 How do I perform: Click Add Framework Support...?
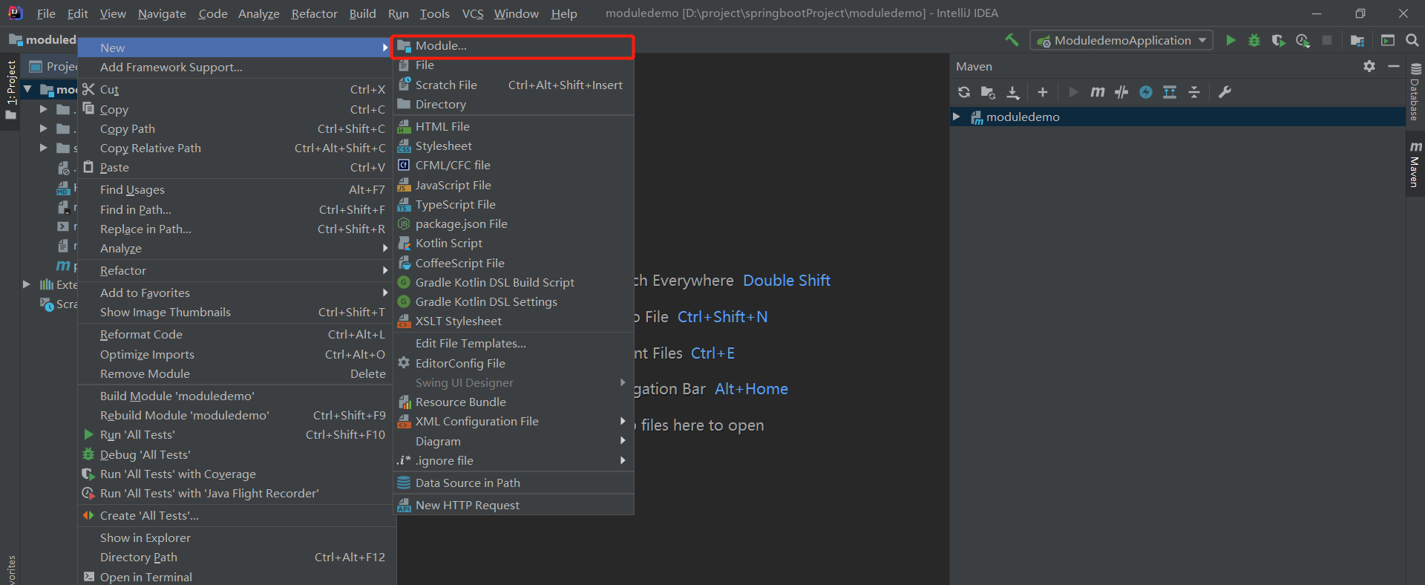point(237,67)
